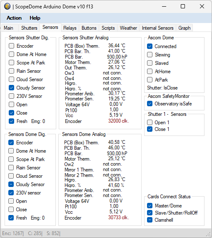212x238 pixels.
Task: Minimize the ScopeDome window
Action: tap(164, 7)
